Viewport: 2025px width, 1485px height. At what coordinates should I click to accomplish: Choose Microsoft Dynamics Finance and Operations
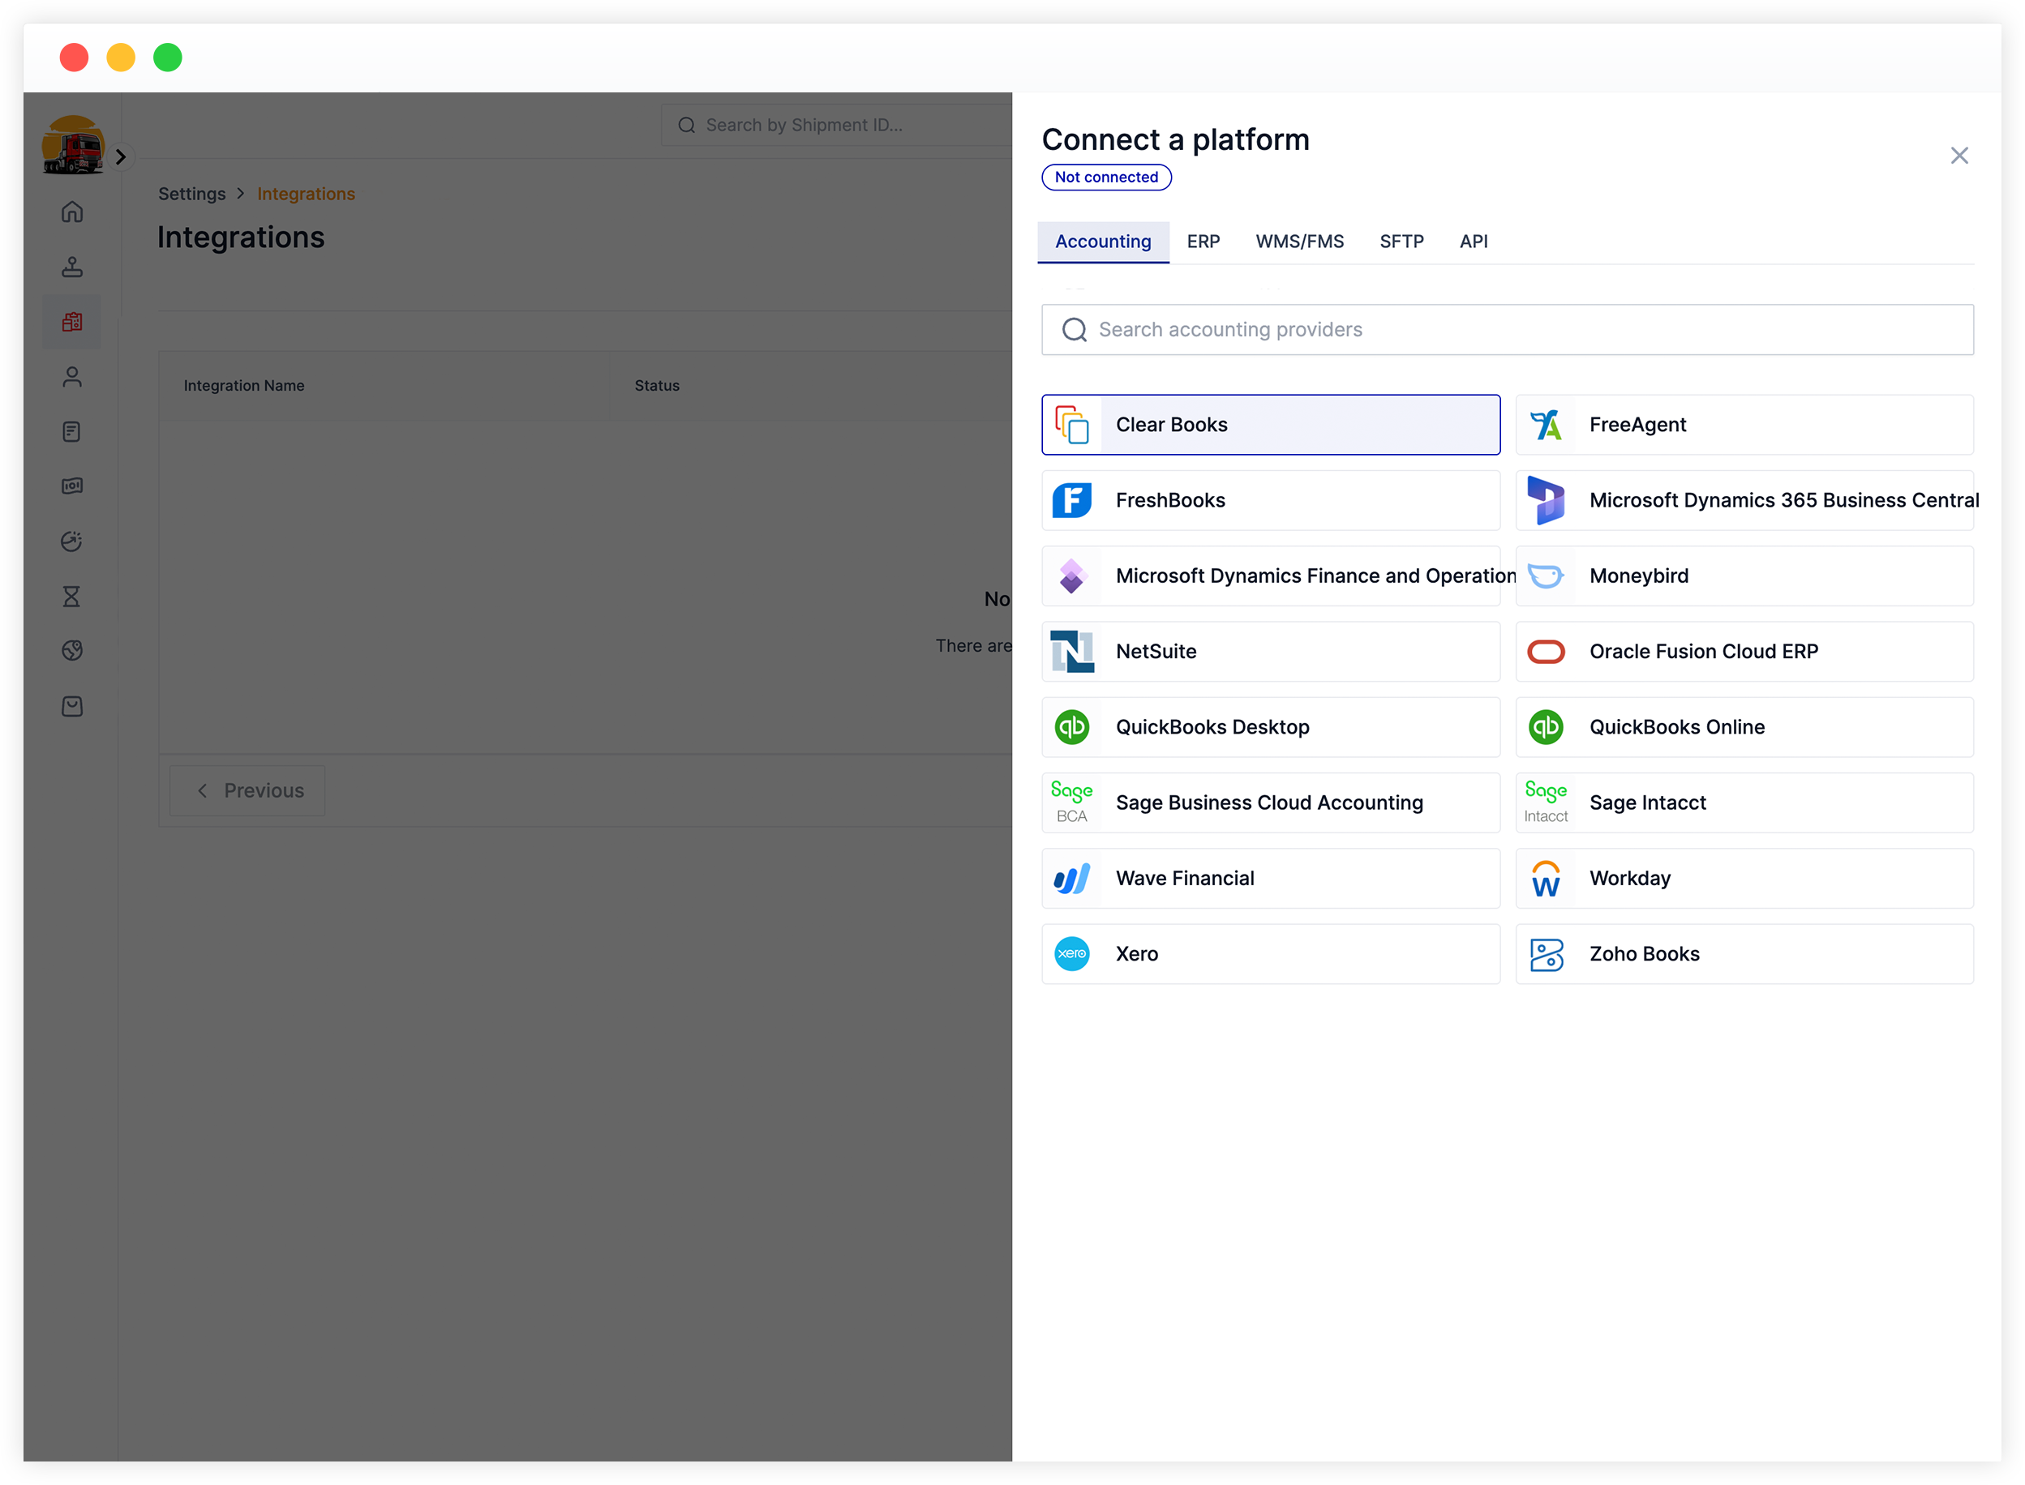point(1271,576)
